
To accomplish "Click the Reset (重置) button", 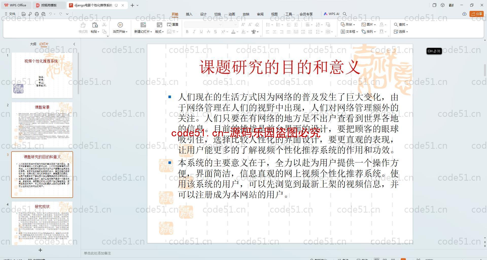I will pyautogui.click(x=173, y=25).
